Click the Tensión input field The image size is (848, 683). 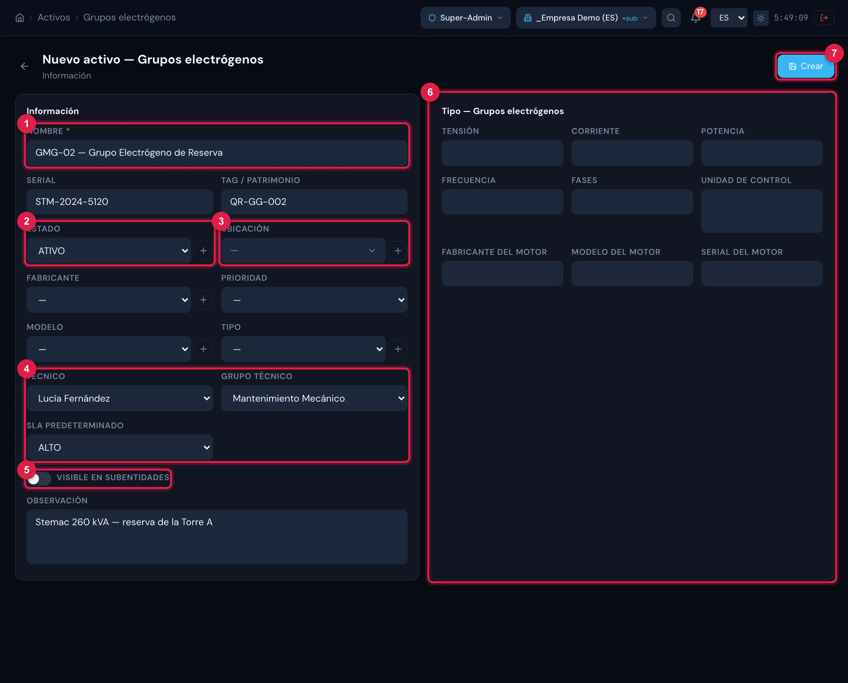[x=502, y=153]
